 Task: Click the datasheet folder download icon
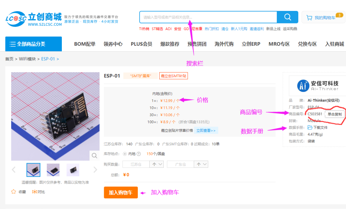coord(310,128)
